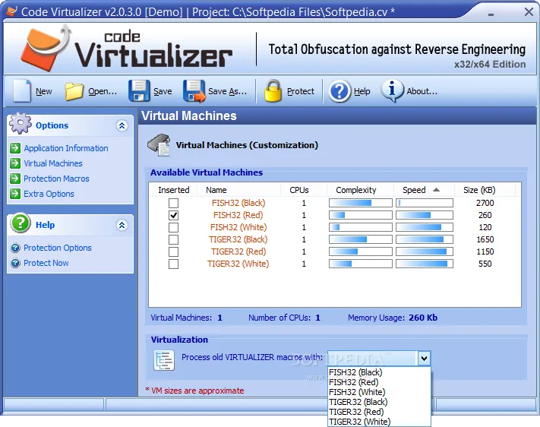Click the size value 120
The image size is (540, 427).
tap(485, 227)
